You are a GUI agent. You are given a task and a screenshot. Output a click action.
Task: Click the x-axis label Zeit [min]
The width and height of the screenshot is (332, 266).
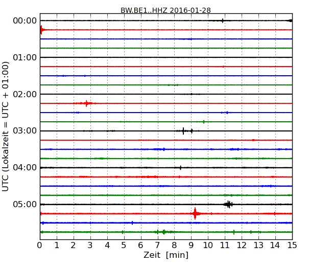(166, 255)
